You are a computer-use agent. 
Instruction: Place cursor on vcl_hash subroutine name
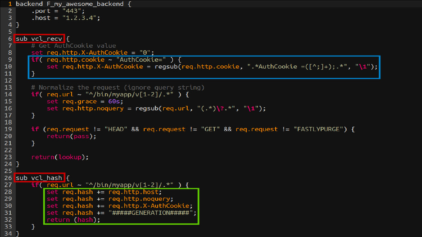pyautogui.click(x=47, y=178)
